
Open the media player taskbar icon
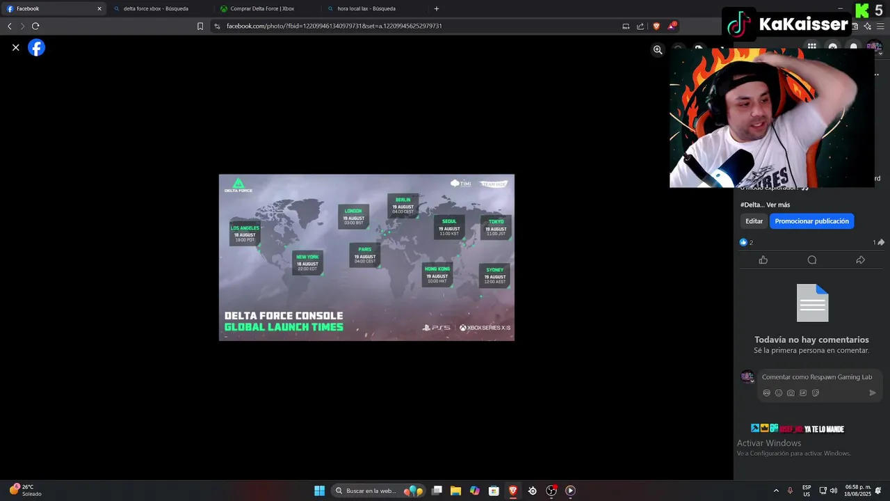tap(570, 491)
